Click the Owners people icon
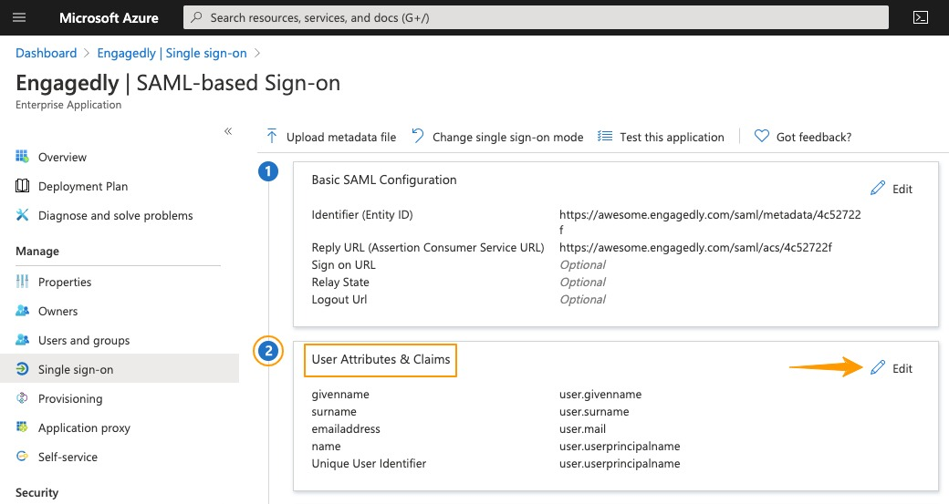The image size is (949, 504). [x=23, y=311]
